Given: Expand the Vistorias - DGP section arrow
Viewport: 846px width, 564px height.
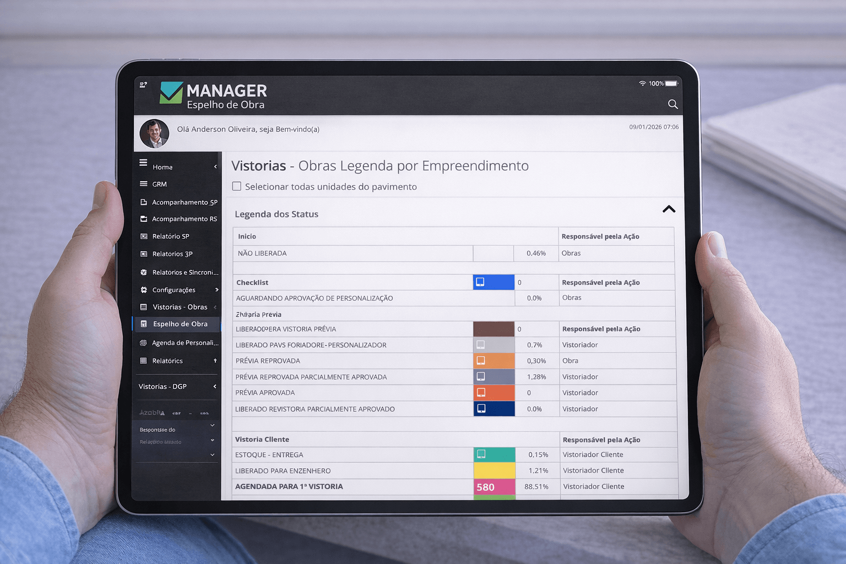Looking at the screenshot, I should [x=215, y=387].
